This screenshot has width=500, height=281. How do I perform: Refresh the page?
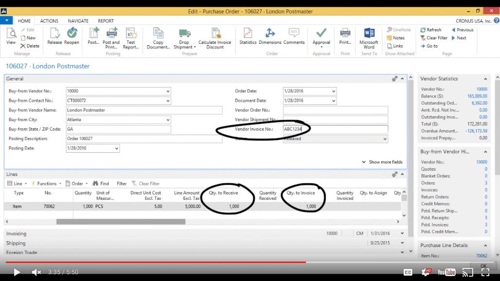(x=430, y=30)
